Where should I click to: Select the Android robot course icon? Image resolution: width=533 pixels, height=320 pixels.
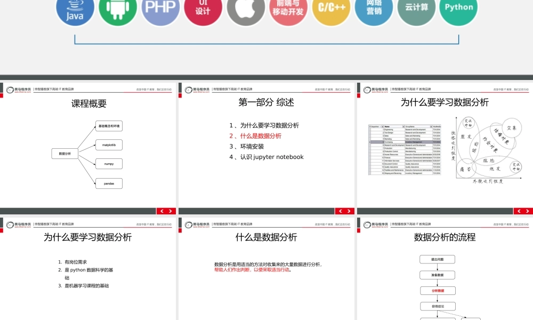coord(118,9)
